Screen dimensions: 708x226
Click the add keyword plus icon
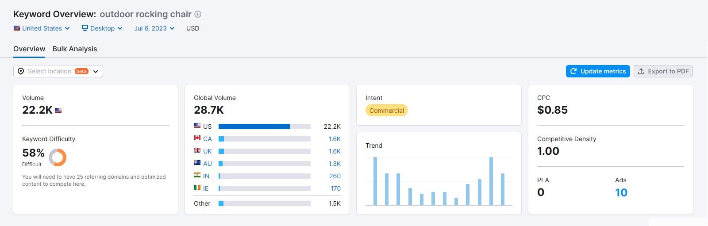198,14
